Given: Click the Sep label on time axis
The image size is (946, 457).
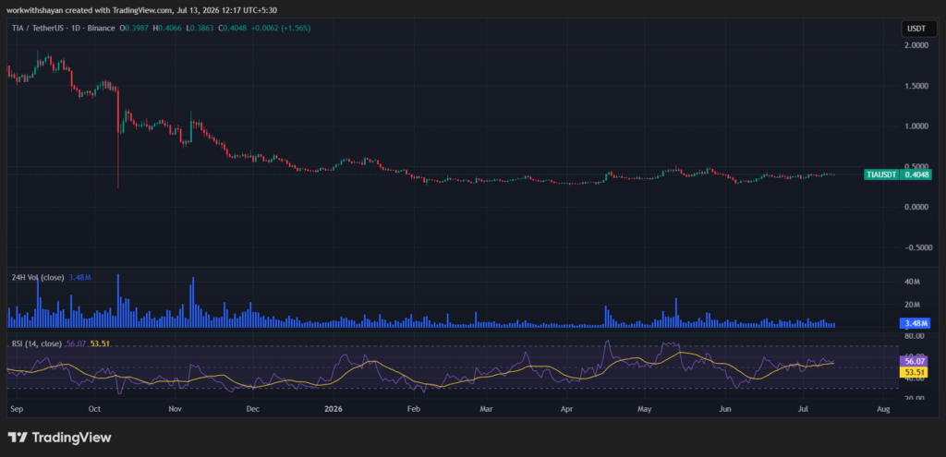Looking at the screenshot, I should click(x=16, y=409).
